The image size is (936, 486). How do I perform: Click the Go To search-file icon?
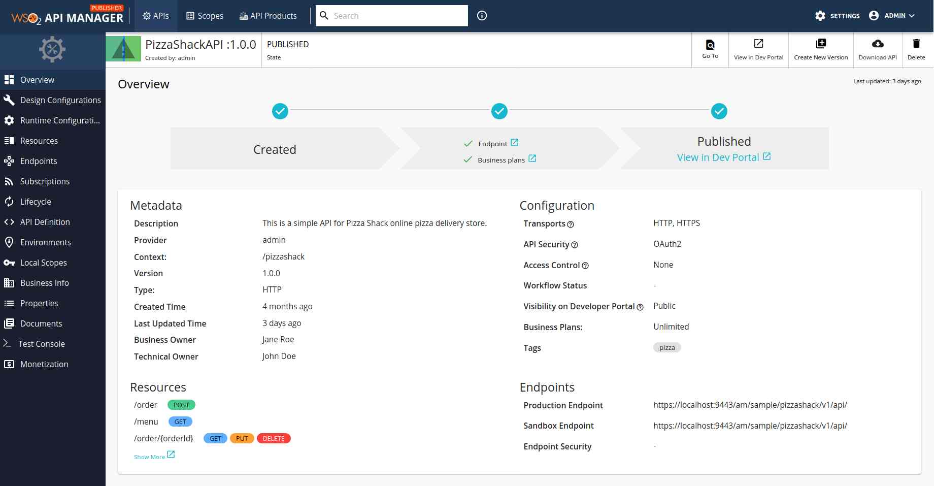[710, 44]
